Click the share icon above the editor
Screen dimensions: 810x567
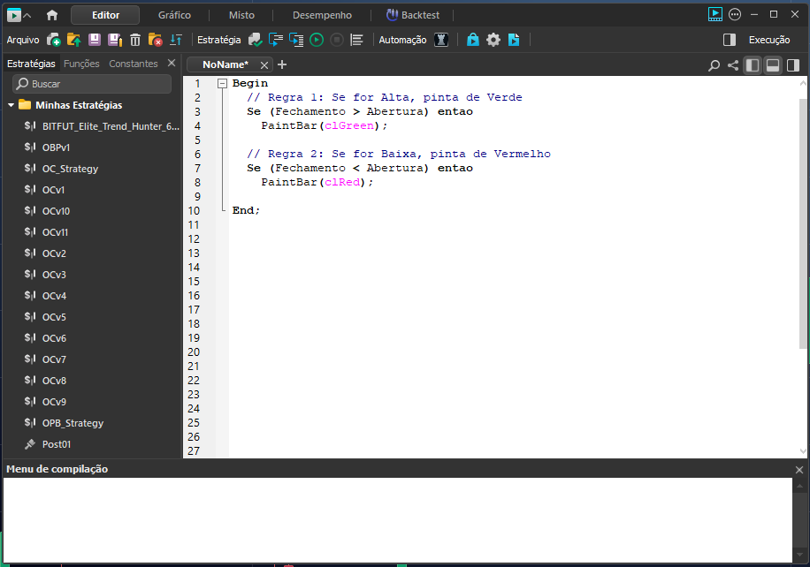[733, 65]
